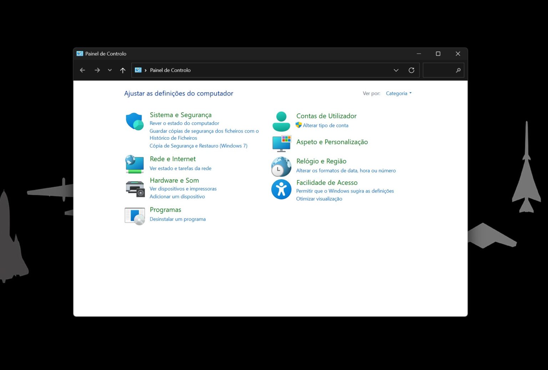Click the search magnifier icon
This screenshot has width=548, height=370.
[458, 70]
